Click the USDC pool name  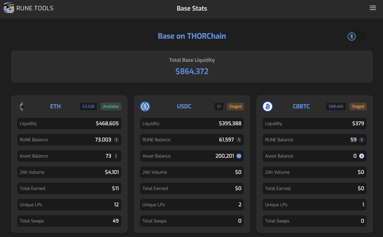(x=184, y=106)
